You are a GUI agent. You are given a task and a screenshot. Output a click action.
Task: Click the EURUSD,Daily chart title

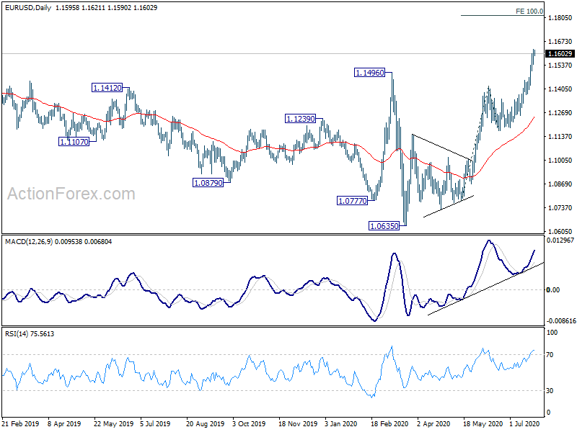pyautogui.click(x=28, y=7)
